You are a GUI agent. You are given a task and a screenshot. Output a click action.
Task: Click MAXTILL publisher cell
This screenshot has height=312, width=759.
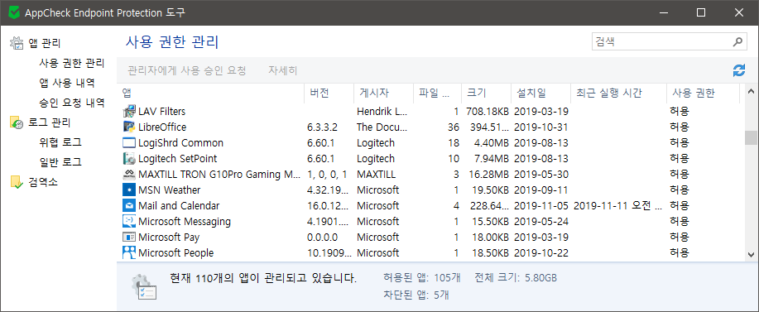click(376, 174)
